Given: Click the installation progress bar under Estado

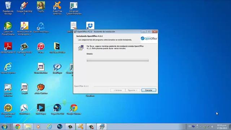Looking at the screenshot, I should click(118, 60).
